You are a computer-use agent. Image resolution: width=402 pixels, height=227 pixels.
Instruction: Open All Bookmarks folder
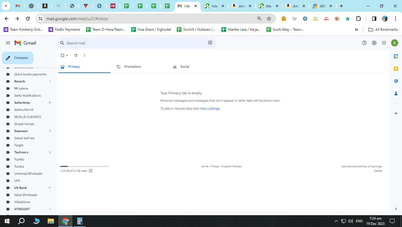tap(383, 30)
